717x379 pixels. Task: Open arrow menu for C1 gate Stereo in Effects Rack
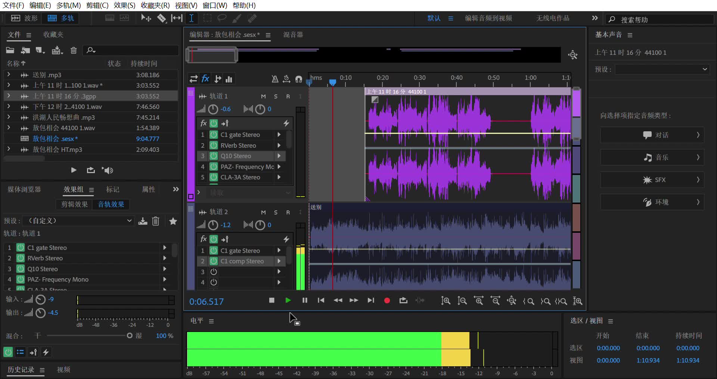(x=165, y=247)
